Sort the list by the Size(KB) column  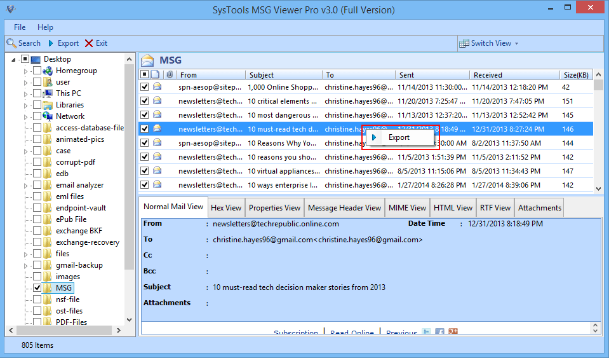pyautogui.click(x=576, y=74)
